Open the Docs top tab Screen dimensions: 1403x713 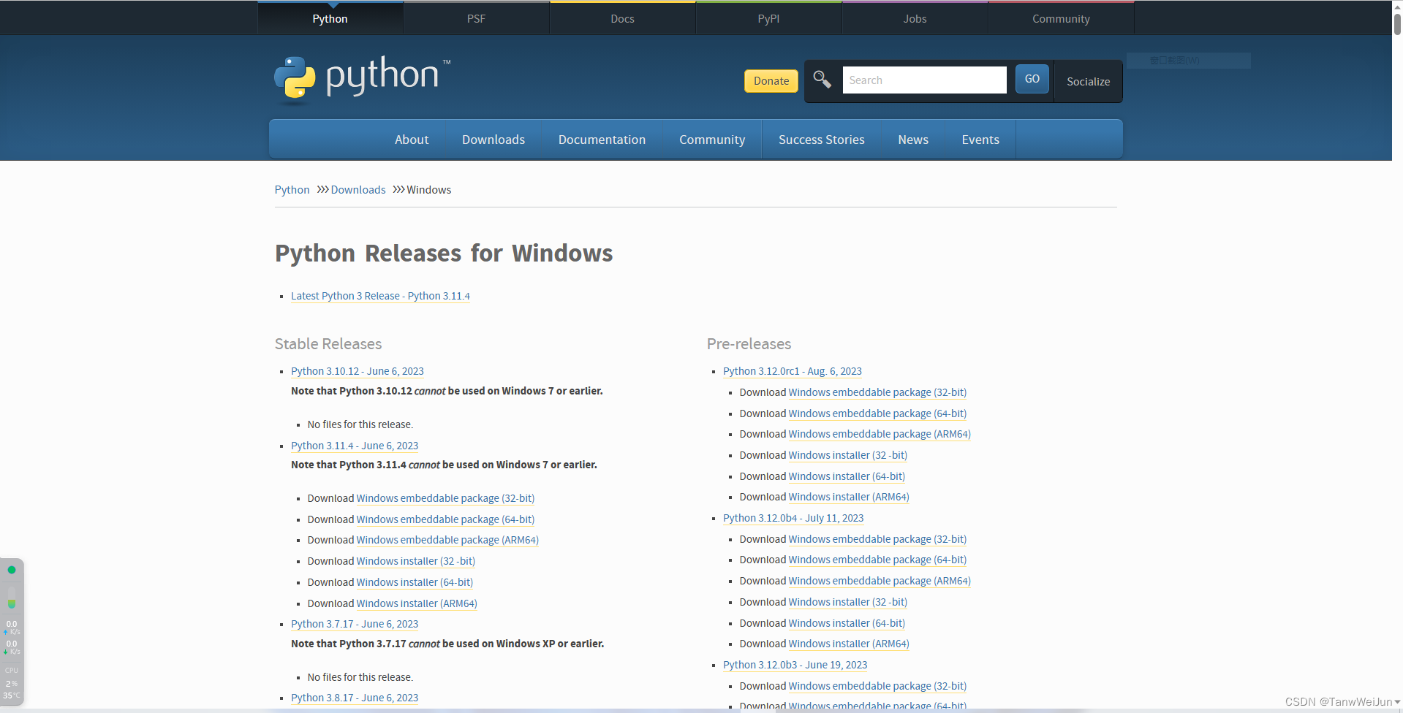tap(622, 19)
